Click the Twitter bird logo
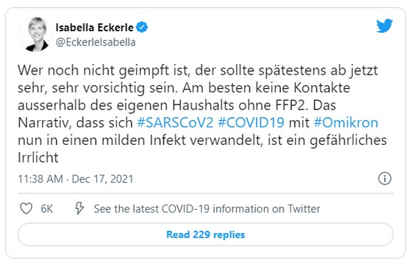 [384, 26]
